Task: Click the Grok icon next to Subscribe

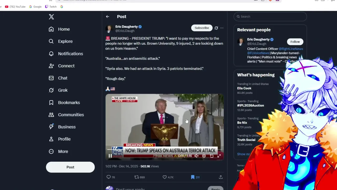Action: (x=216, y=28)
